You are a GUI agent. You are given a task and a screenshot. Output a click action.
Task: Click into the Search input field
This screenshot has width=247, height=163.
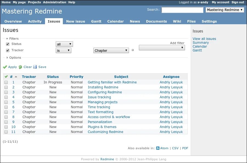tap(183, 10)
